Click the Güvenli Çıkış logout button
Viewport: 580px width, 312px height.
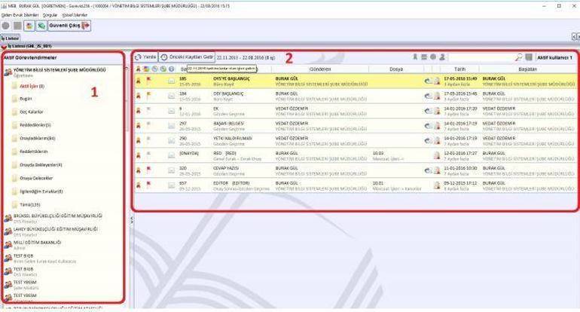[70, 26]
